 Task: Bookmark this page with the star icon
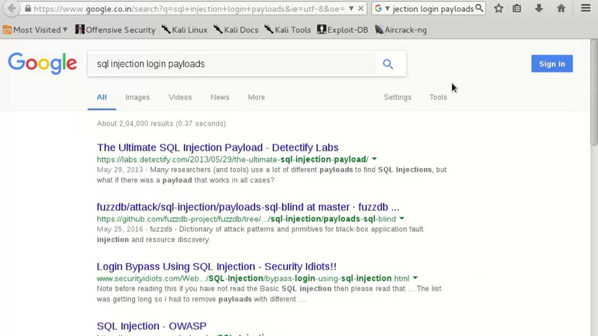coord(498,8)
